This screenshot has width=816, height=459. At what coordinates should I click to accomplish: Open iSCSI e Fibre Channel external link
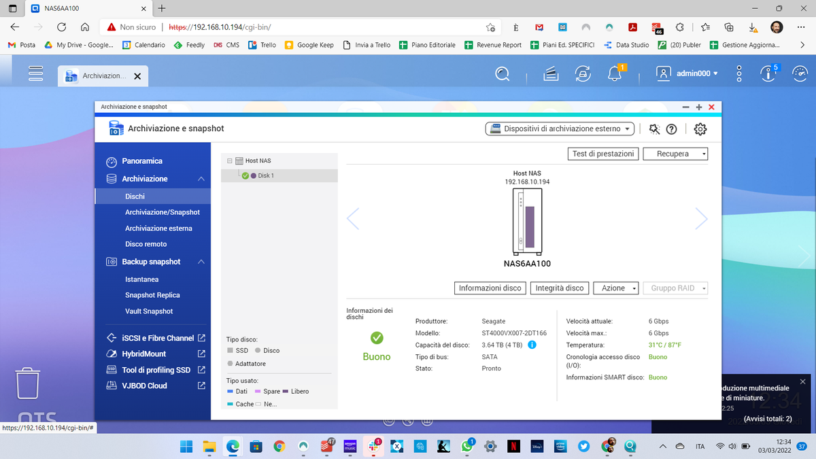pyautogui.click(x=201, y=338)
